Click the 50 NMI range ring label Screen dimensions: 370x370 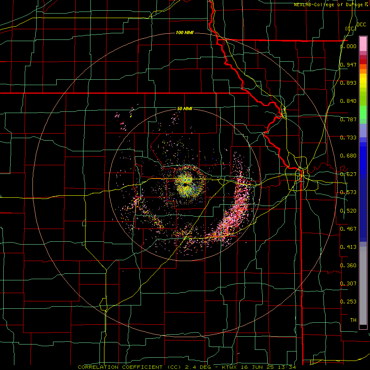[x=185, y=109]
